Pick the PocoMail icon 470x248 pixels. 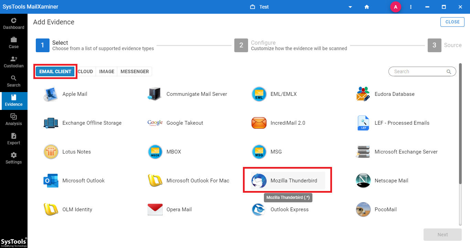pos(363,210)
